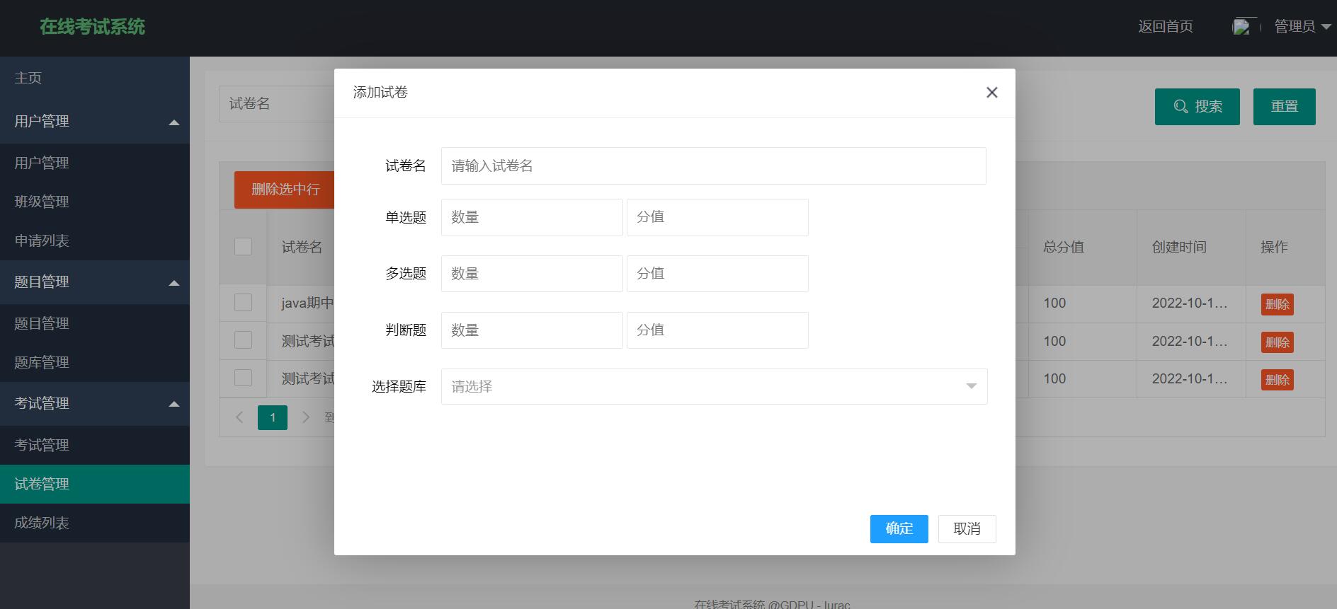Delete the first table row
The width and height of the screenshot is (1337, 609).
pos(1277,304)
